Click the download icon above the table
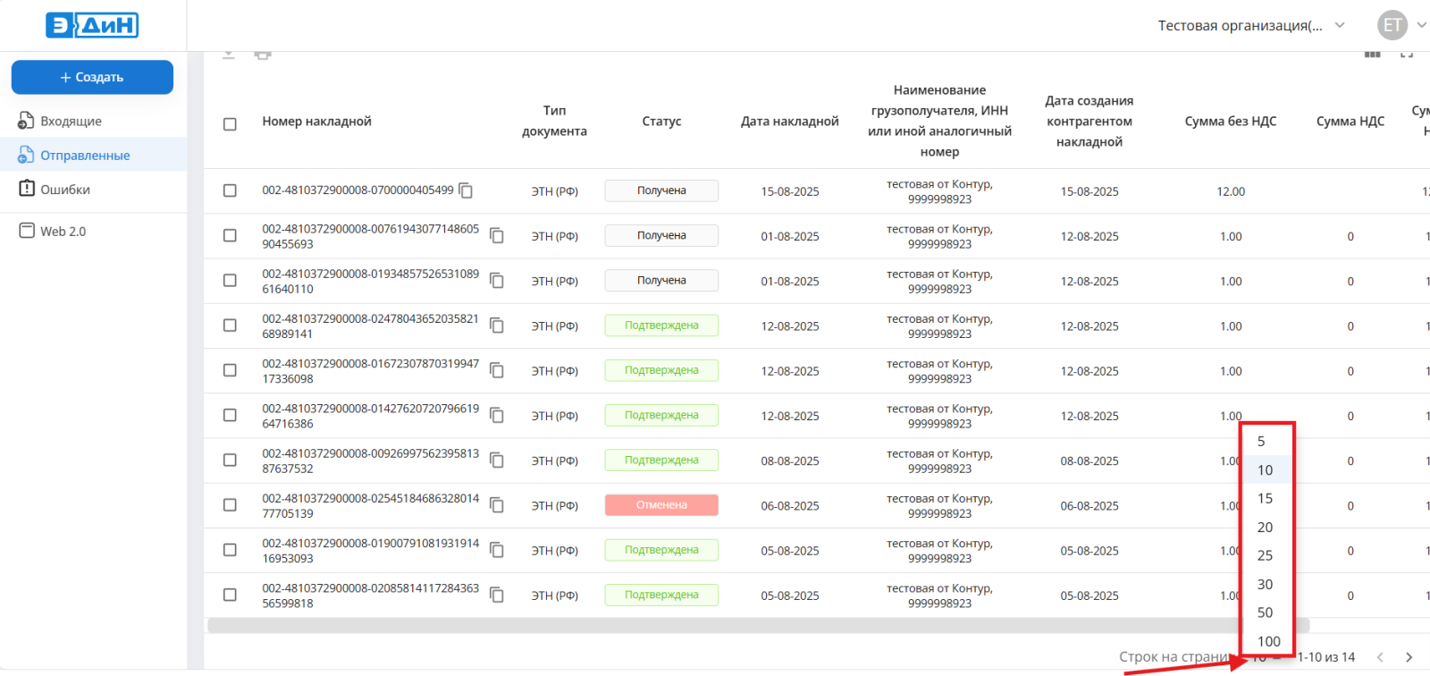1430x676 pixels. tap(229, 55)
